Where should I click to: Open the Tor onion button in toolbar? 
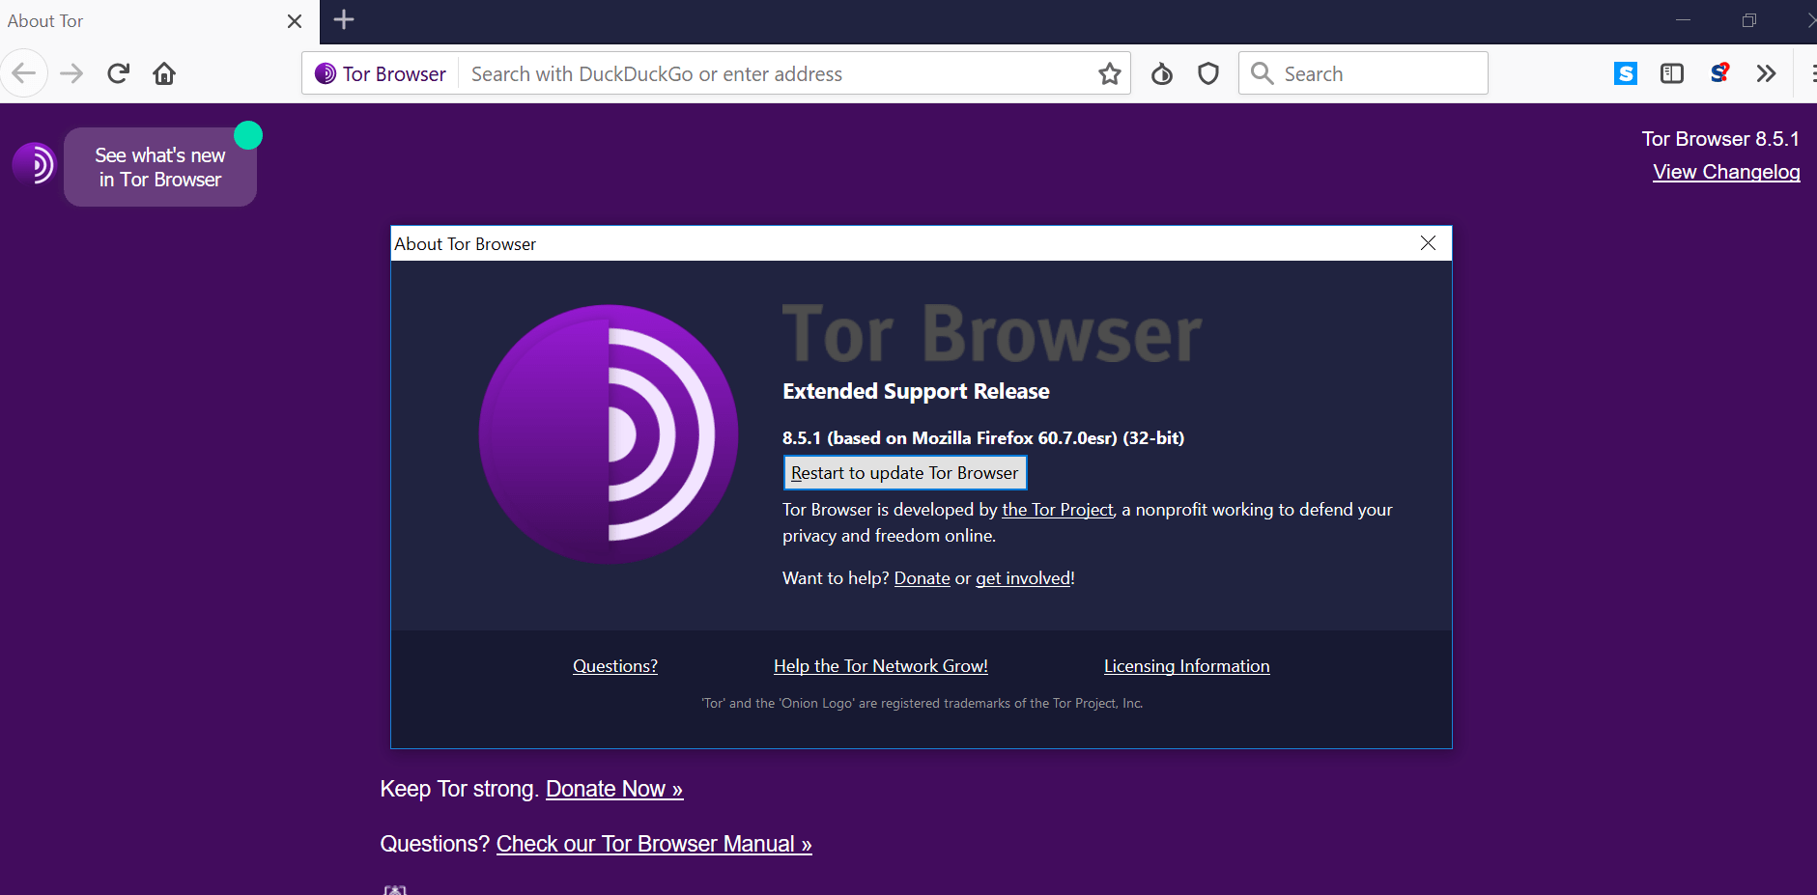1162,73
